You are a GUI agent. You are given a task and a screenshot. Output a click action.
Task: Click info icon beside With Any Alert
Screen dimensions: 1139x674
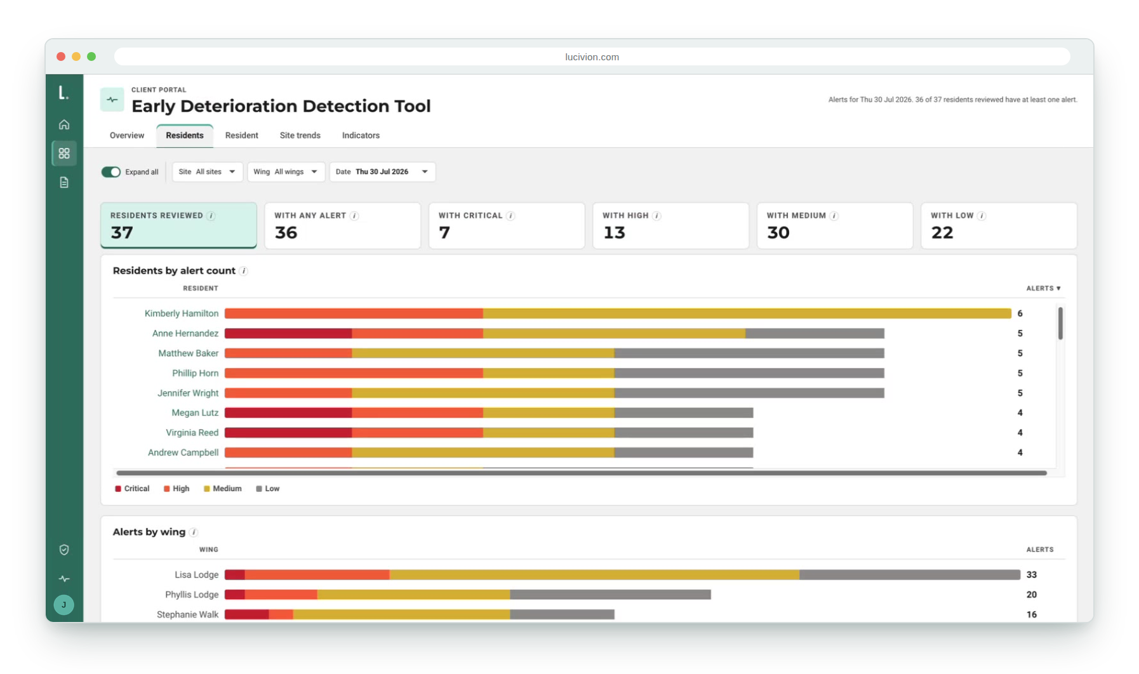click(355, 216)
